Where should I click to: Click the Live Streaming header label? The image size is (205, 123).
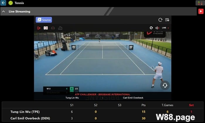(x=19, y=11)
